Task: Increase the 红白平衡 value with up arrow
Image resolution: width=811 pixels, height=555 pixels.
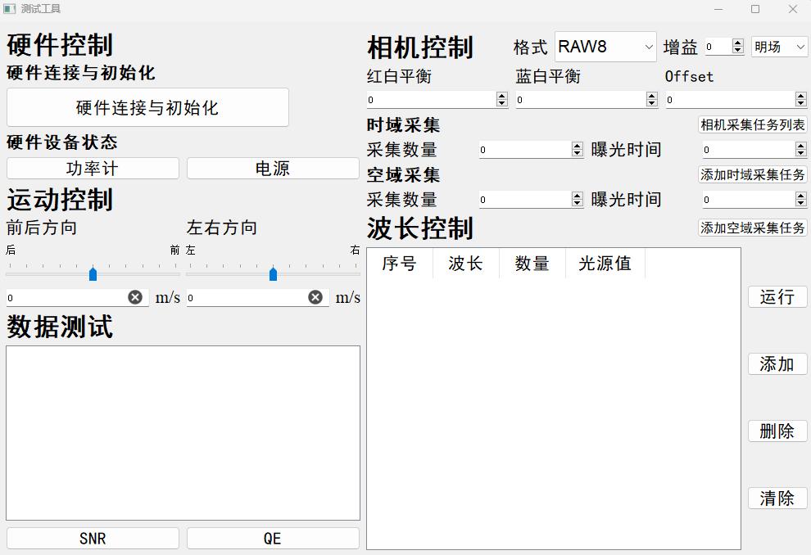Action: point(502,96)
